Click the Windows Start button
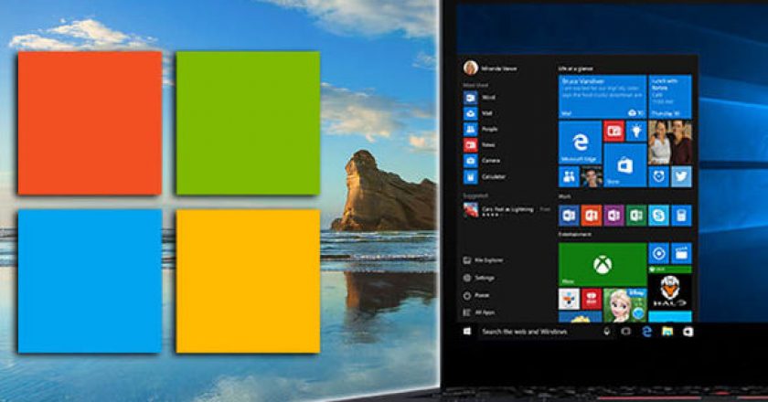768x402 pixels. pyautogui.click(x=467, y=332)
